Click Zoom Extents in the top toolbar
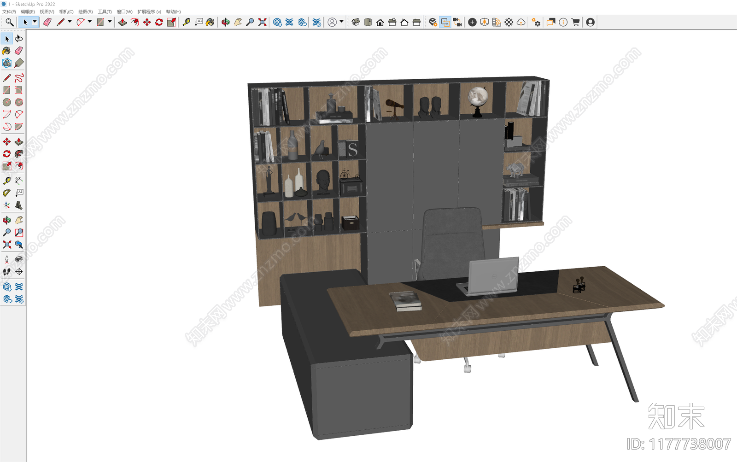Image resolution: width=737 pixels, height=462 pixels. (262, 22)
